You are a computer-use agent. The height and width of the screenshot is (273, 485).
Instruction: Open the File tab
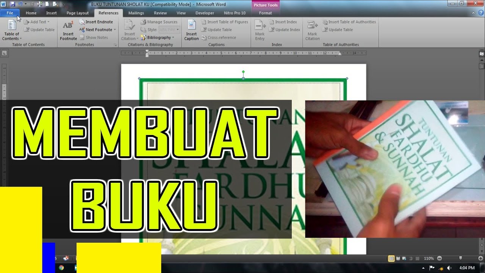point(10,13)
